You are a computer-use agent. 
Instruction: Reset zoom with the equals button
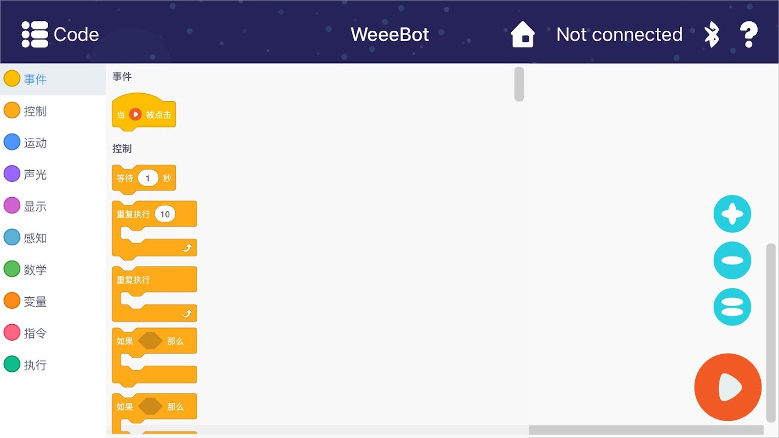click(x=732, y=307)
